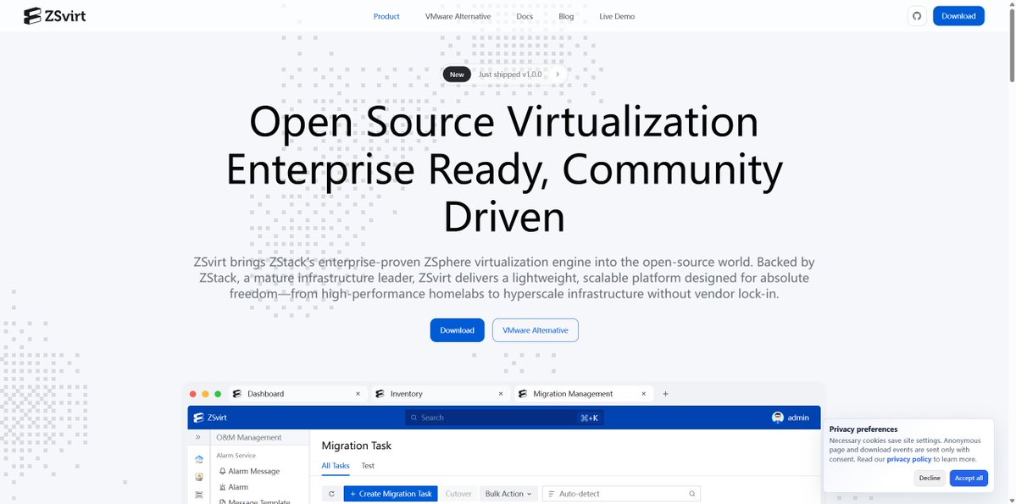This screenshot has height=504, width=1016.
Task: Open VMware Alternative in top navigation
Action: coord(458,16)
